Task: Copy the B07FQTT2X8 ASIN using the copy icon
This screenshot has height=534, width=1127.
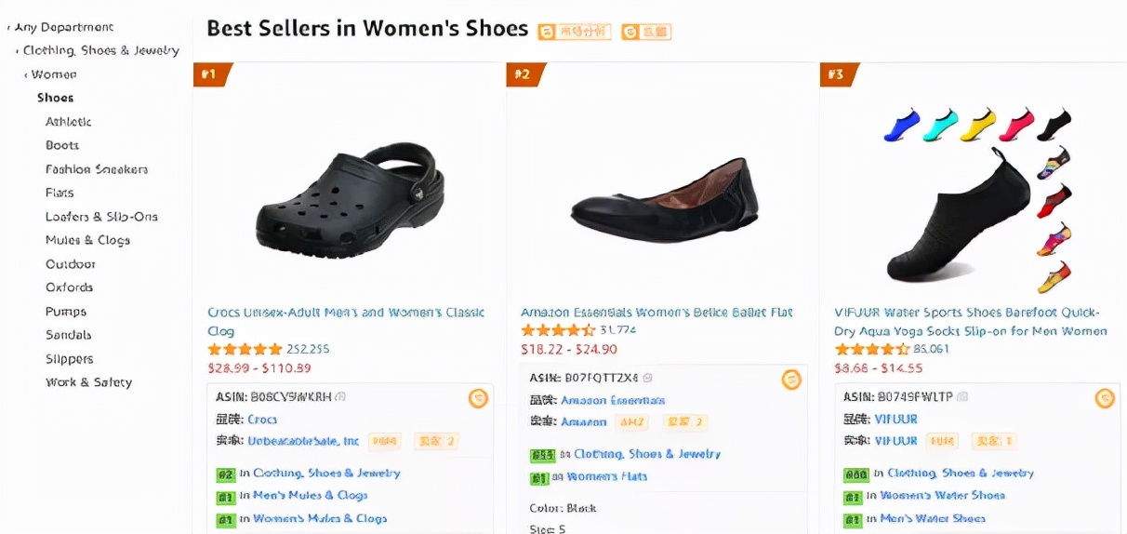Action: click(647, 378)
